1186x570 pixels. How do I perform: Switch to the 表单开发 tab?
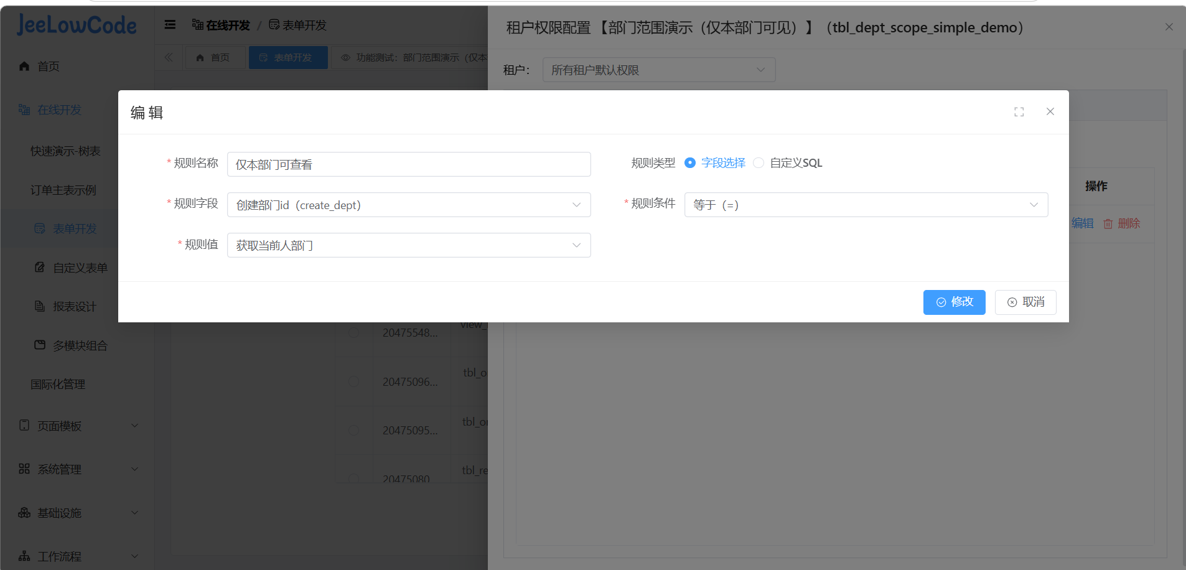pyautogui.click(x=287, y=57)
